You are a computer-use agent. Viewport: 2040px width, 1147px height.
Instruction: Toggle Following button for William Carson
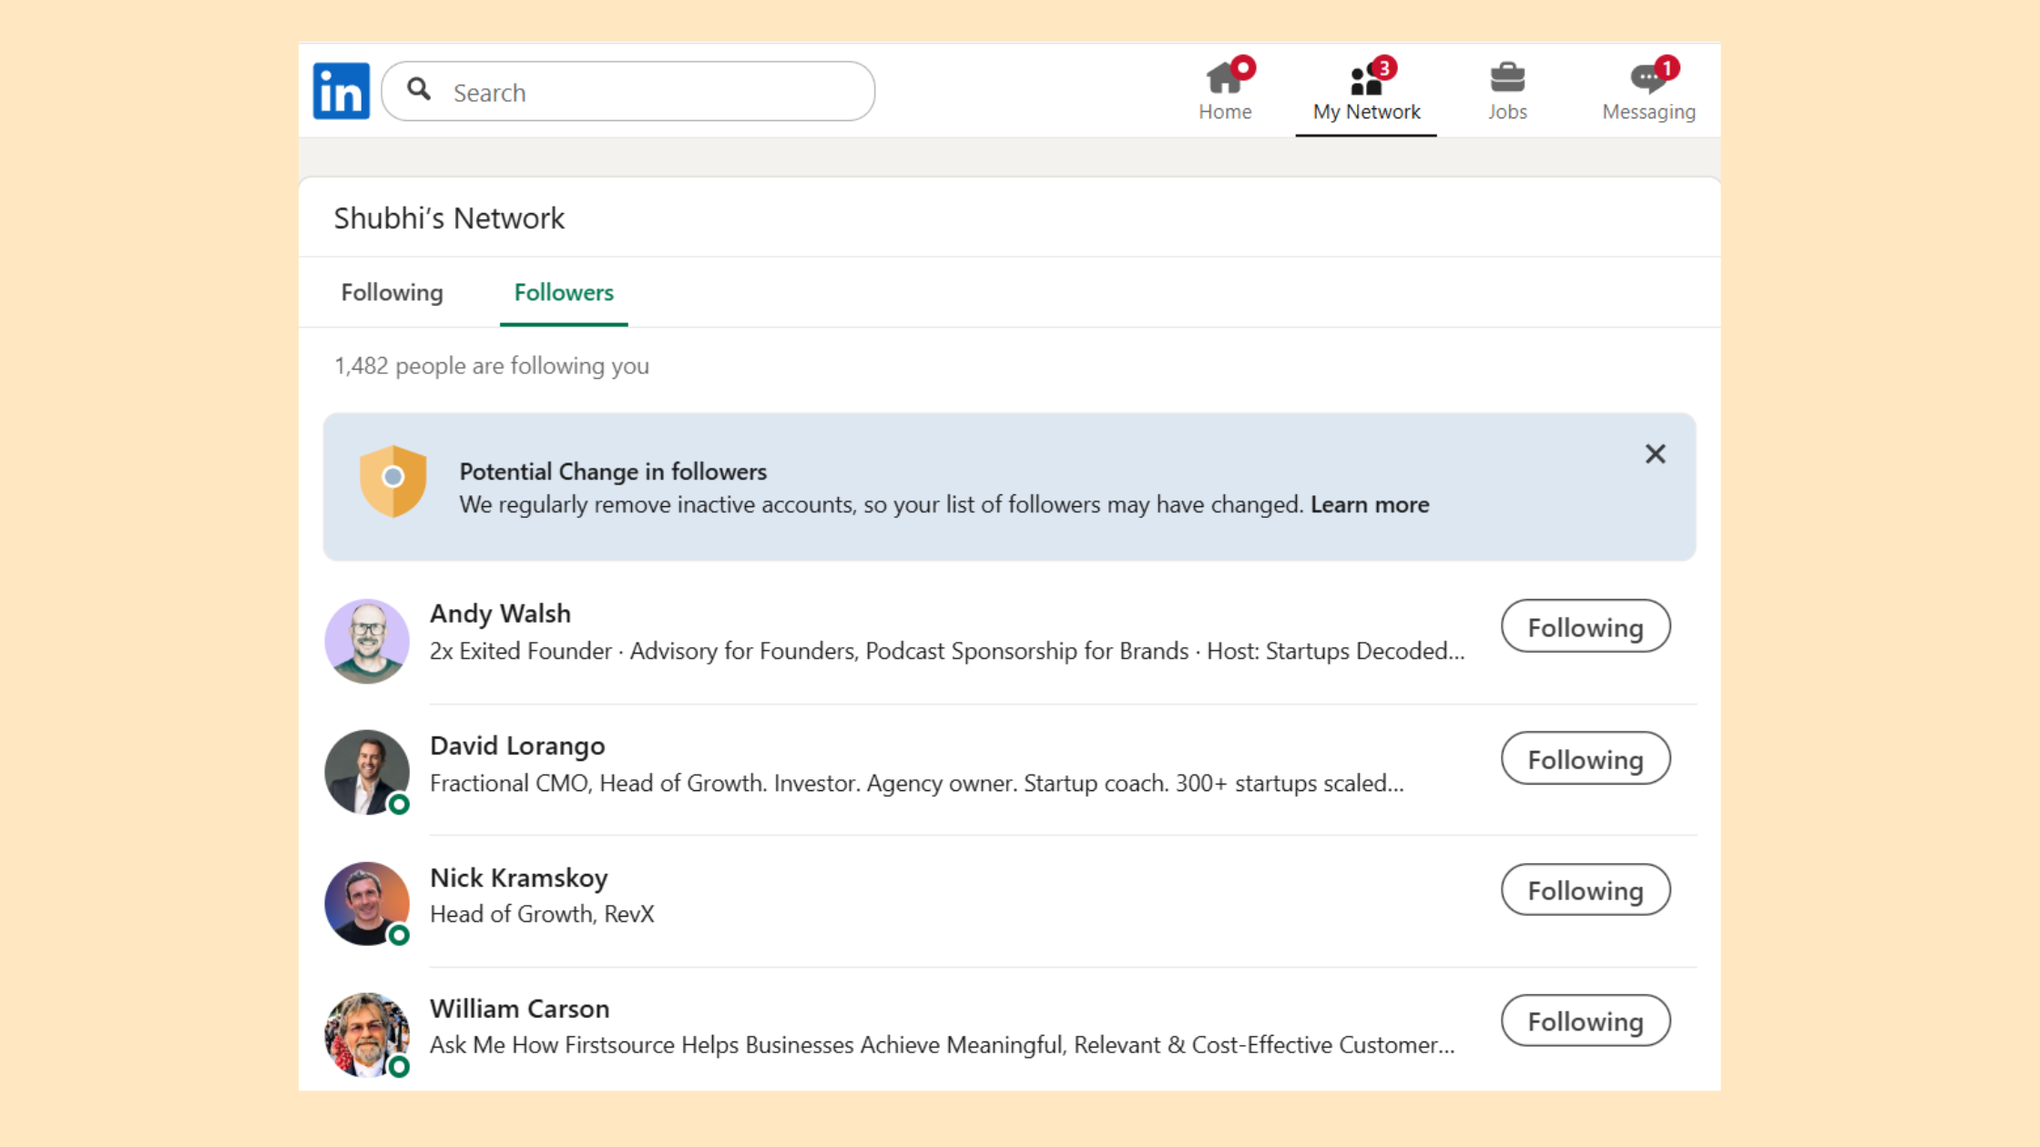click(x=1586, y=1020)
